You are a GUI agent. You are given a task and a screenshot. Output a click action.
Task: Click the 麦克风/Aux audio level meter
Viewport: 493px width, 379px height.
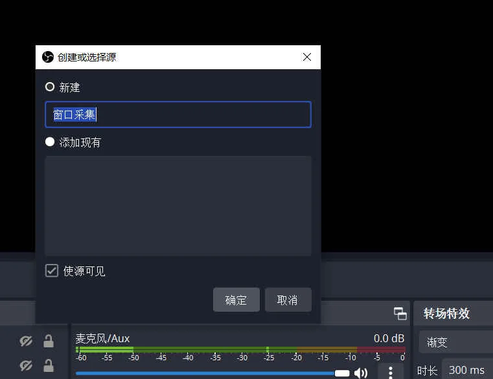click(x=240, y=349)
